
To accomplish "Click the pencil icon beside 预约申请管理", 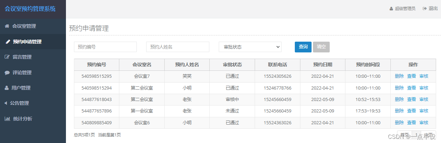I will tap(8, 42).
